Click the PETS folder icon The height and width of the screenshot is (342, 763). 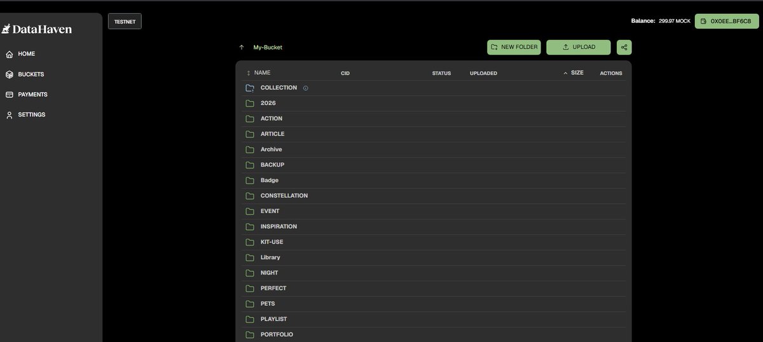[250, 304]
